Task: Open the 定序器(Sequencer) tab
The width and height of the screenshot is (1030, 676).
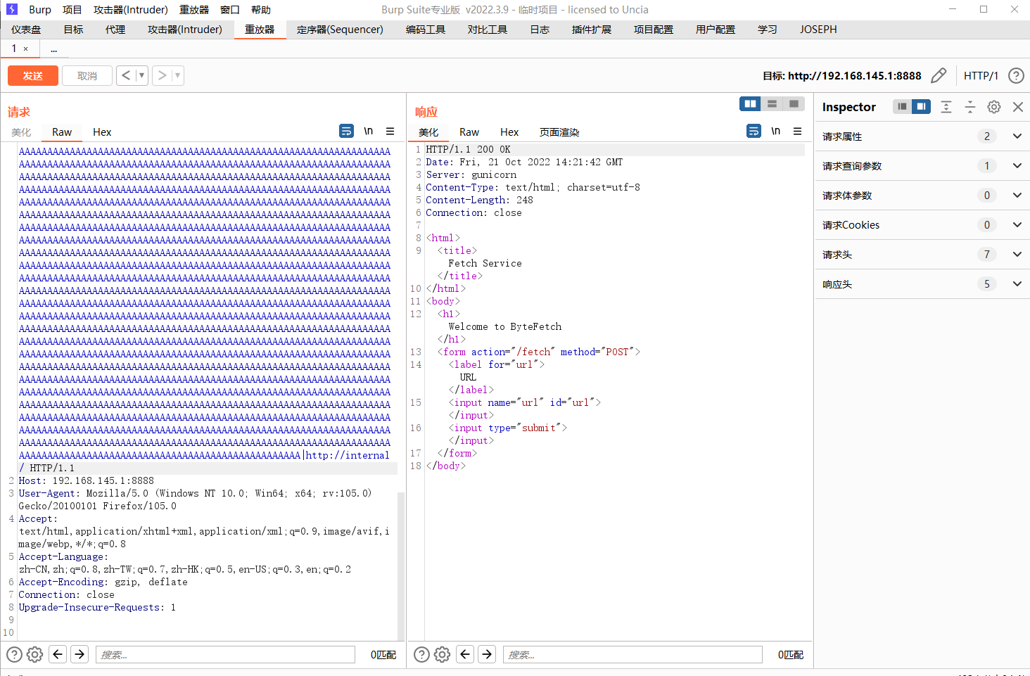Action: 340,30
